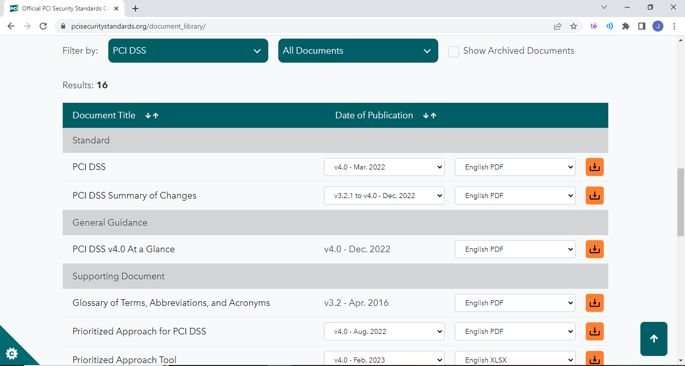Click the 'Standard' section heading row

click(335, 140)
